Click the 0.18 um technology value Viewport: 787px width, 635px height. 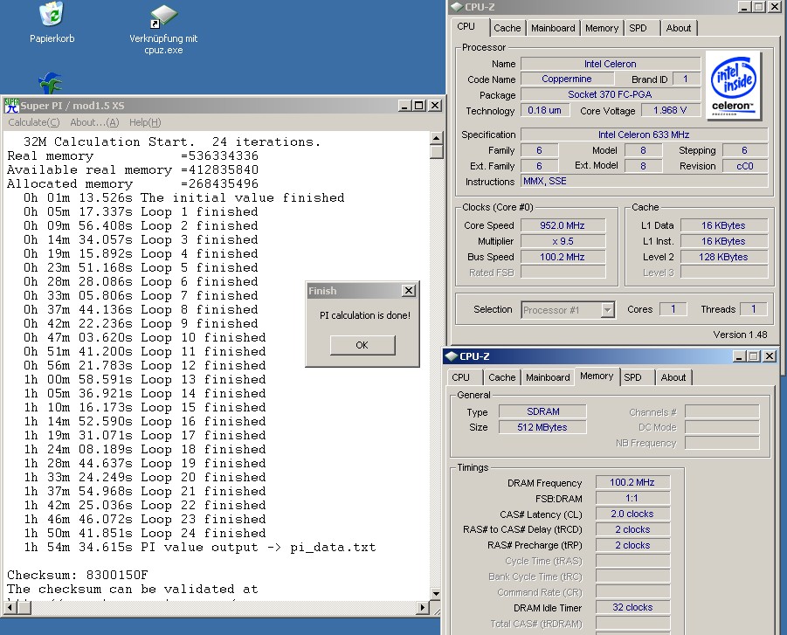pyautogui.click(x=545, y=110)
